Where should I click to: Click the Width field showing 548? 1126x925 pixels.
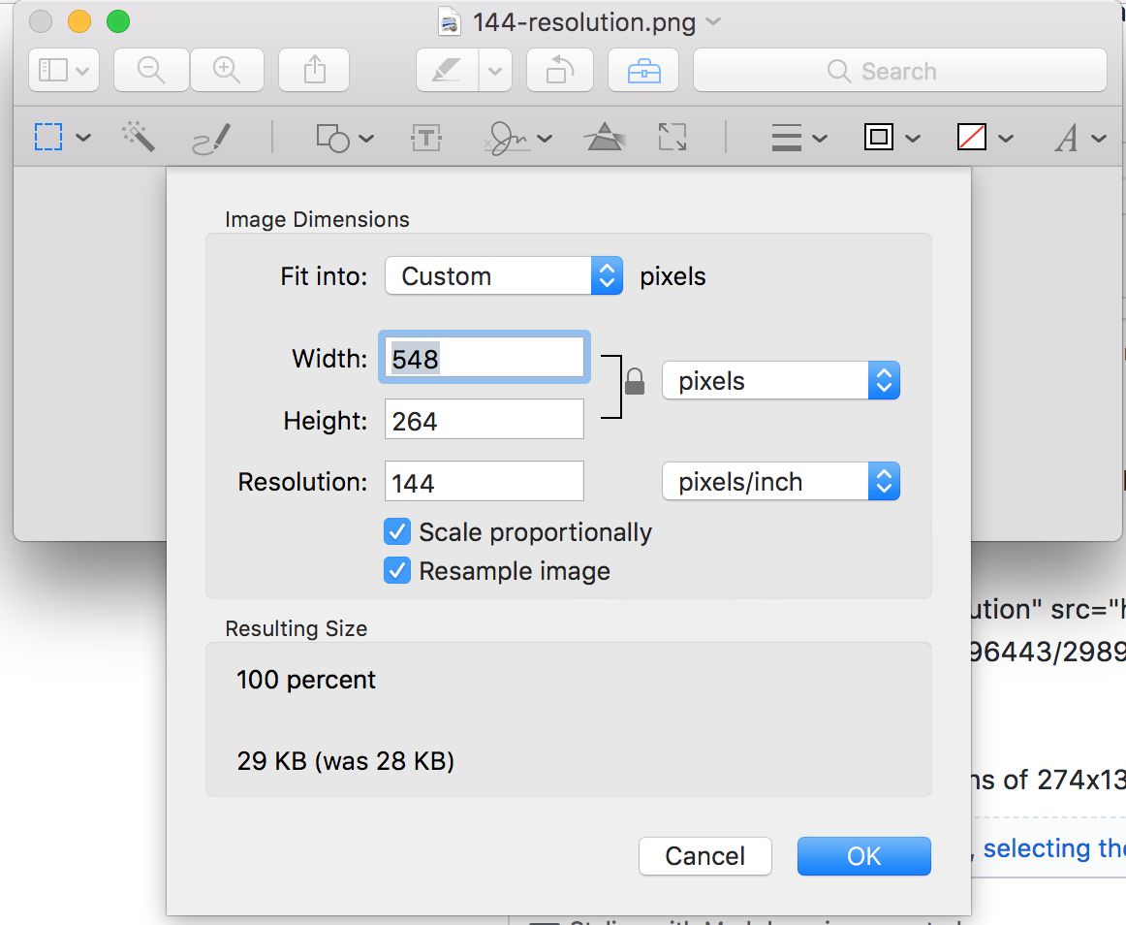coord(485,357)
